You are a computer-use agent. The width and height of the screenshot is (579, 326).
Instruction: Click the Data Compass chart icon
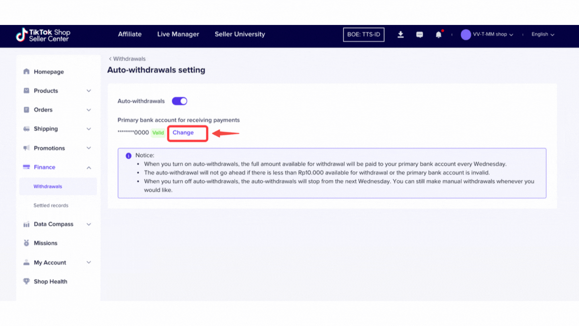click(x=27, y=224)
